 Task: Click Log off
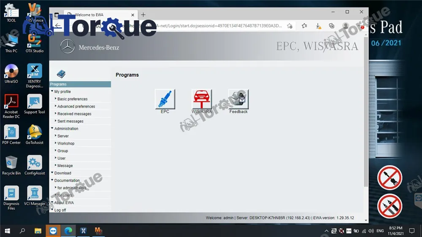(60, 210)
